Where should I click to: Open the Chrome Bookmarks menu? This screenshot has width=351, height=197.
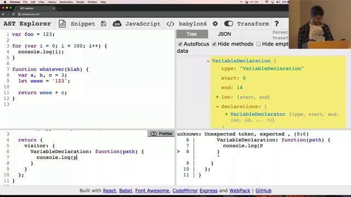[66, 2]
